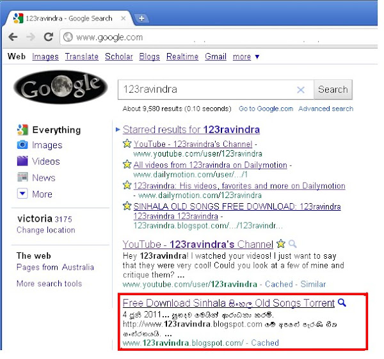This screenshot has width=384, height=359.
Task: Click the 123ravindra 123ravindra sub-link
Action: 176,217
